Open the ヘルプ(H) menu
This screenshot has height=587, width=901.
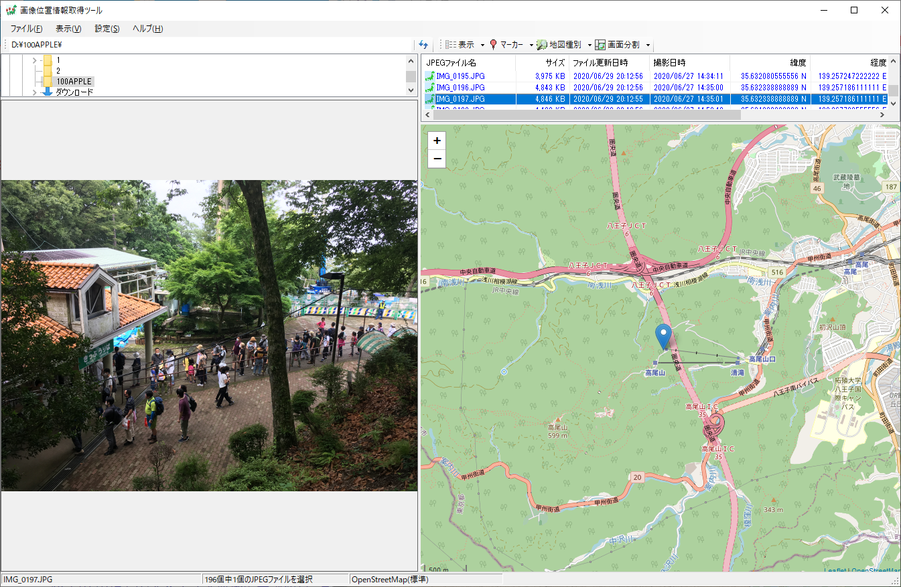147,29
